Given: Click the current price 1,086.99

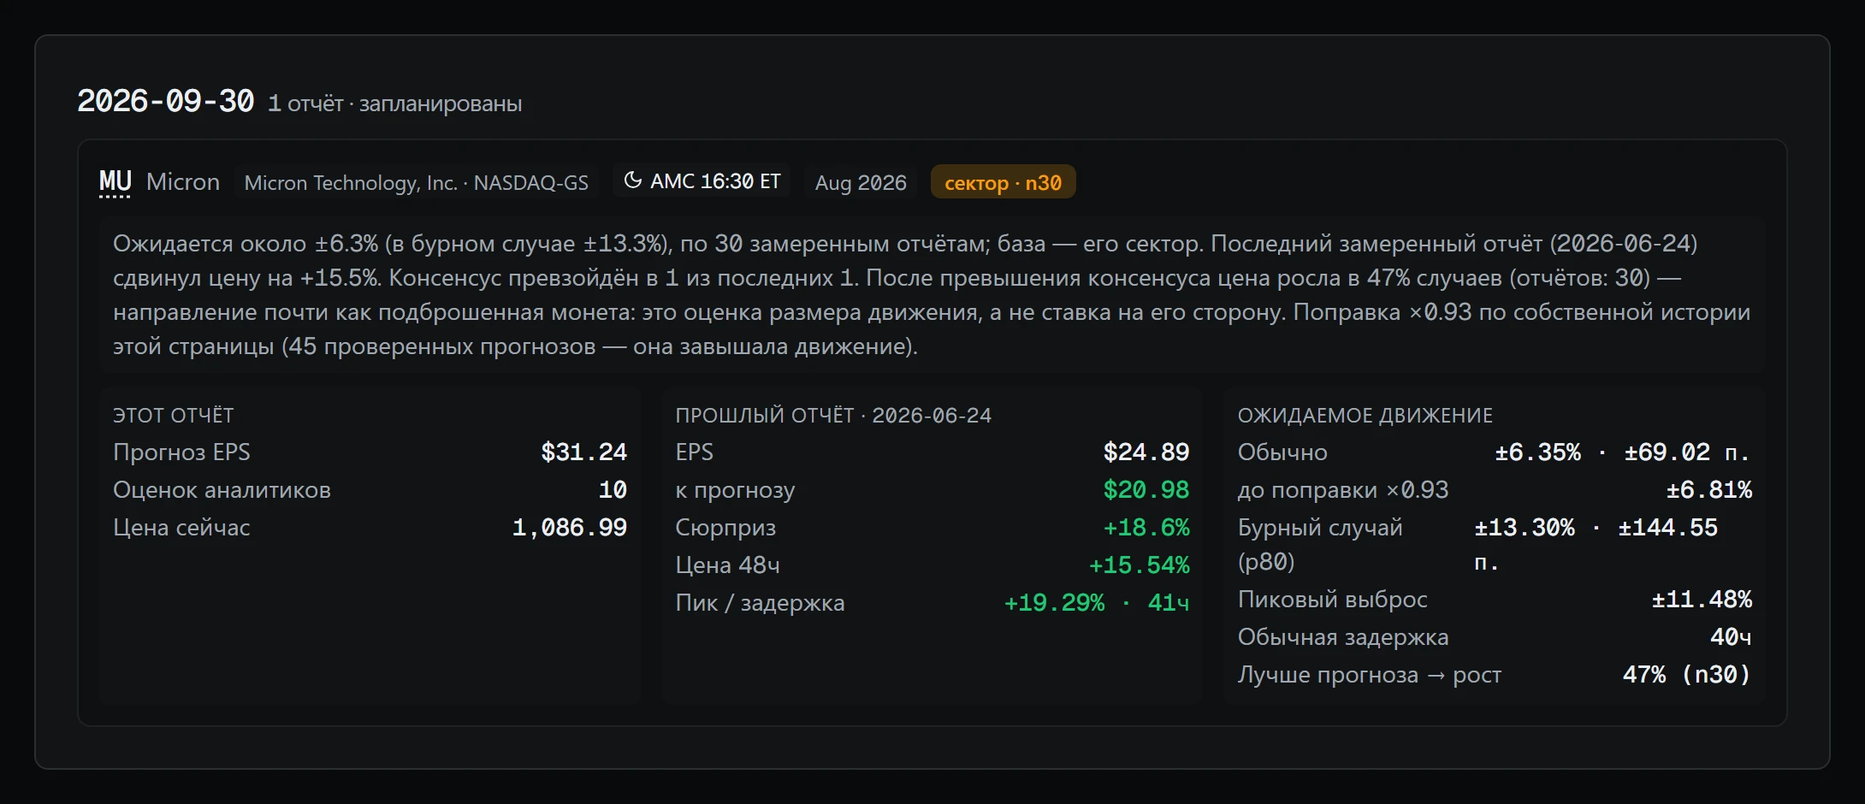Looking at the screenshot, I should point(569,527).
